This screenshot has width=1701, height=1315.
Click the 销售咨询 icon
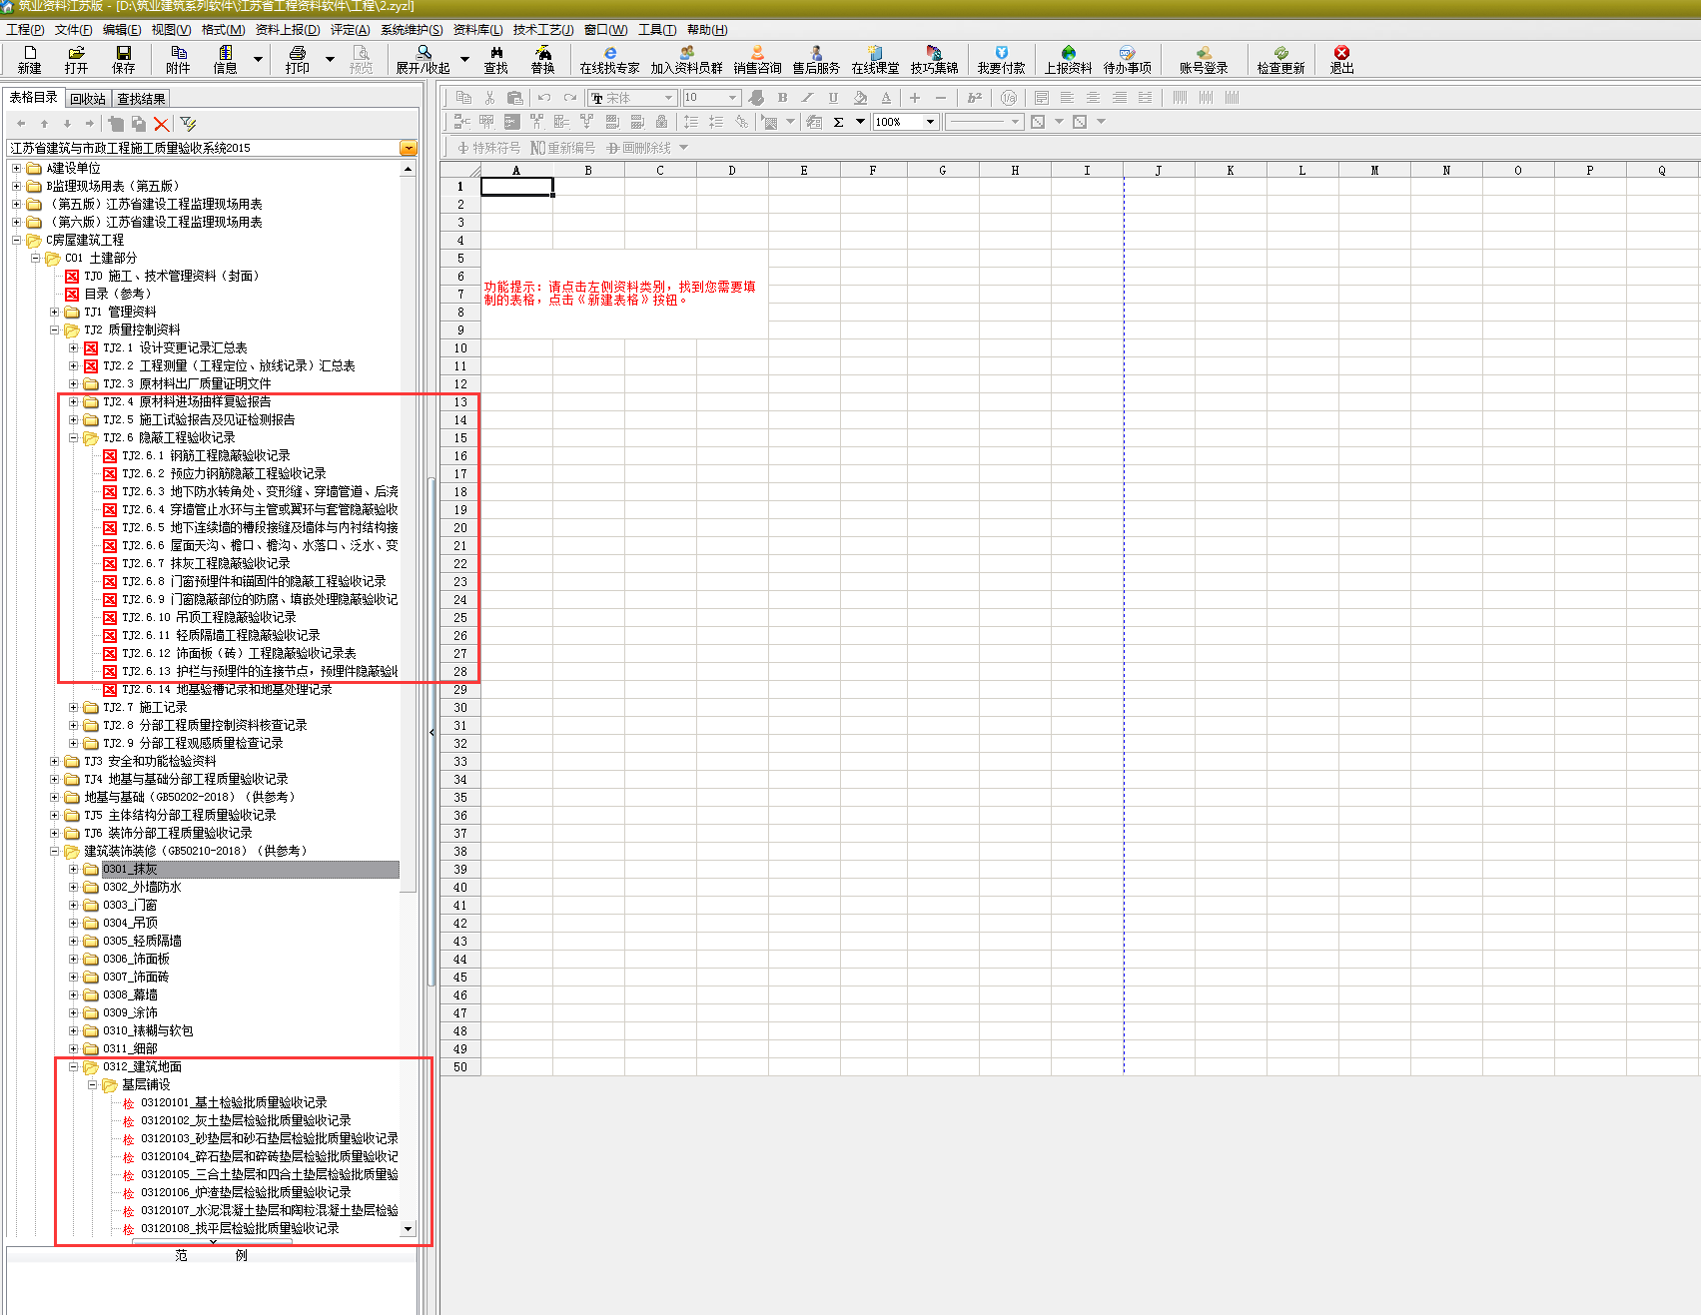(x=757, y=59)
